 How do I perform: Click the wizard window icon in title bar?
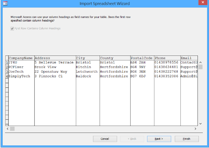5,3
